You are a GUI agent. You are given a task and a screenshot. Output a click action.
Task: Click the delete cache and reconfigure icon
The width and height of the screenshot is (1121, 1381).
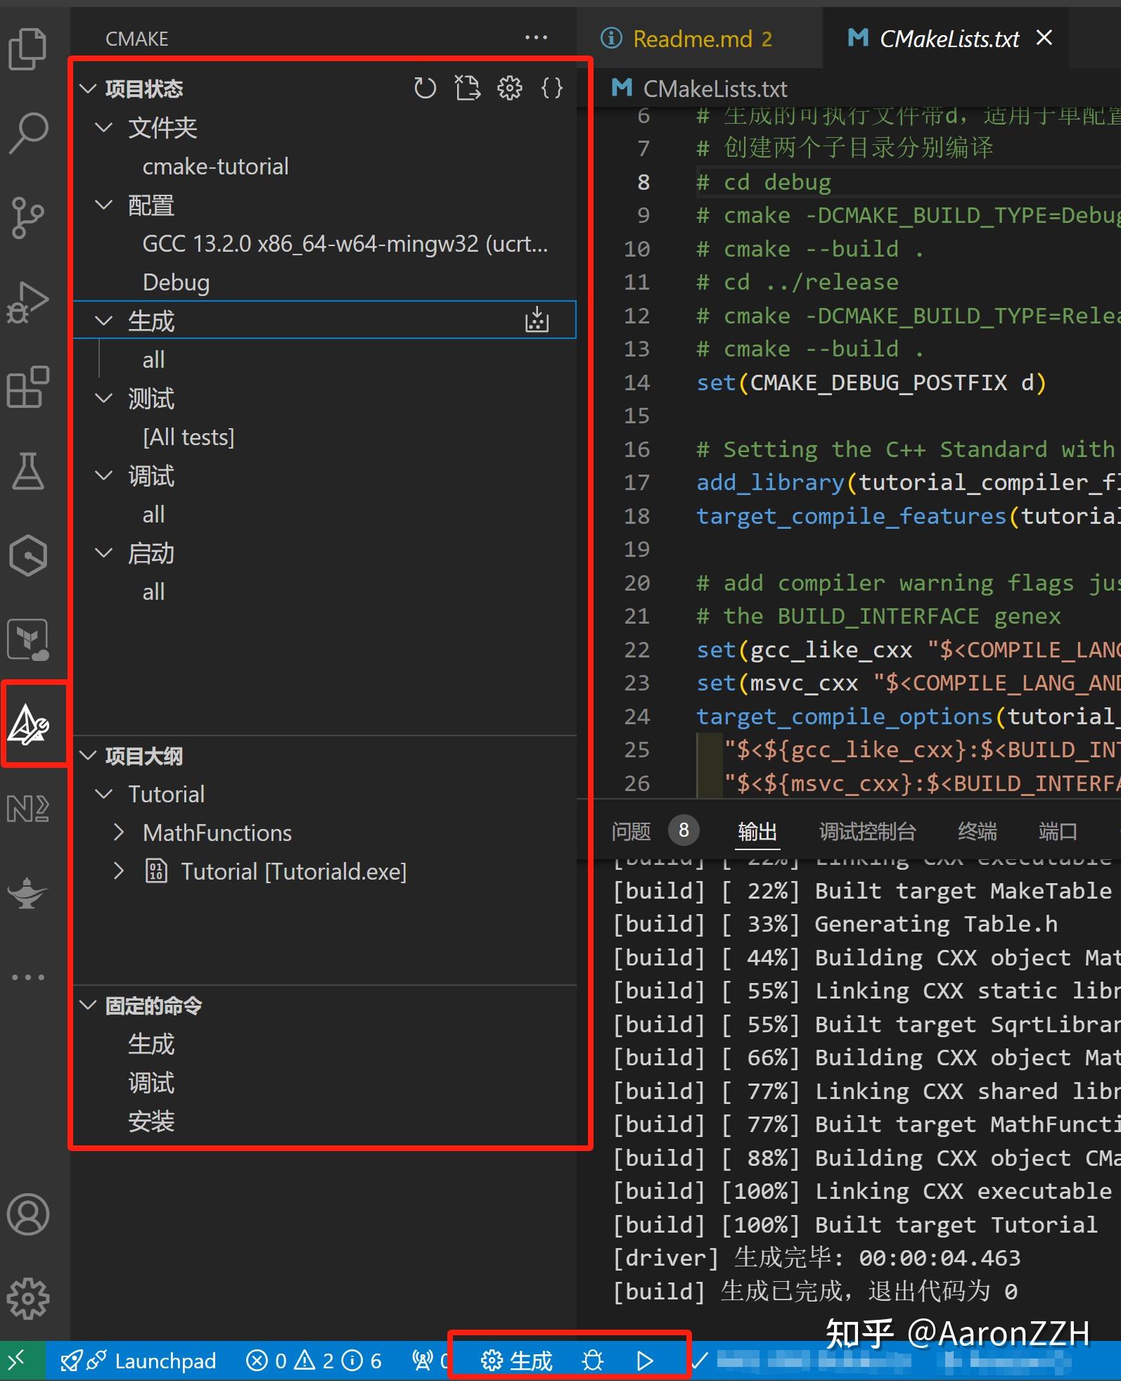pos(467,89)
